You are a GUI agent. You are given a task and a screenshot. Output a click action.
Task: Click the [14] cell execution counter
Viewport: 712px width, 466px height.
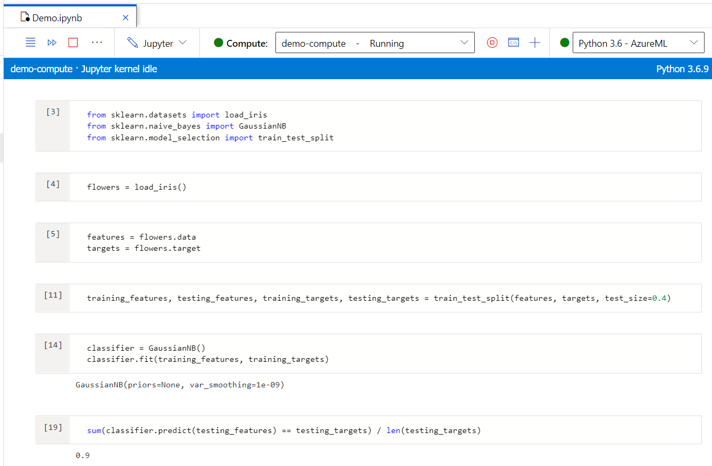53,345
